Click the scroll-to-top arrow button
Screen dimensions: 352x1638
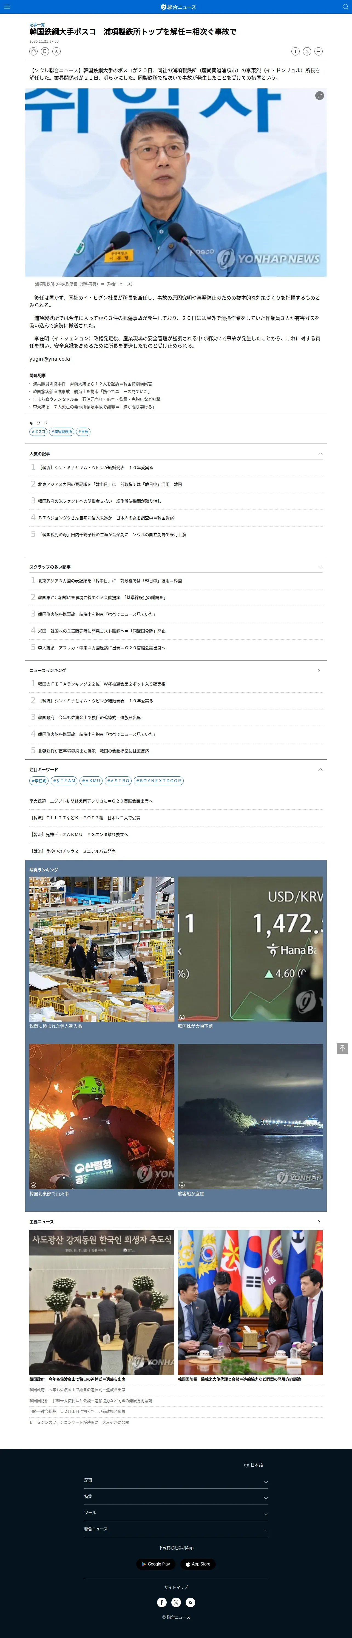tap(342, 1049)
